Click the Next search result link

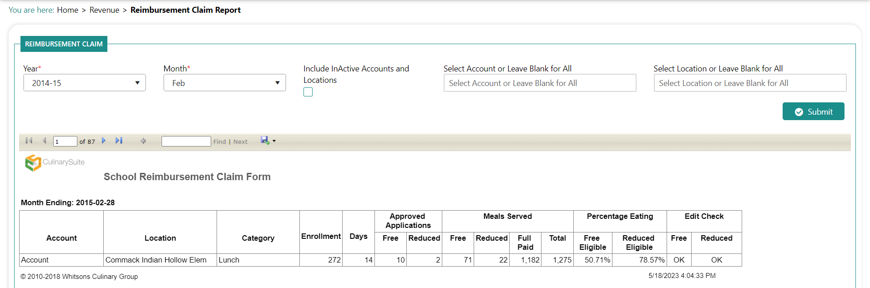coord(240,142)
